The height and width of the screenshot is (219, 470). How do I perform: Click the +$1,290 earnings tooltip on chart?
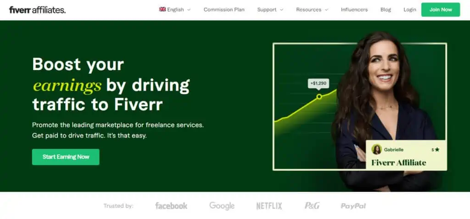click(319, 83)
